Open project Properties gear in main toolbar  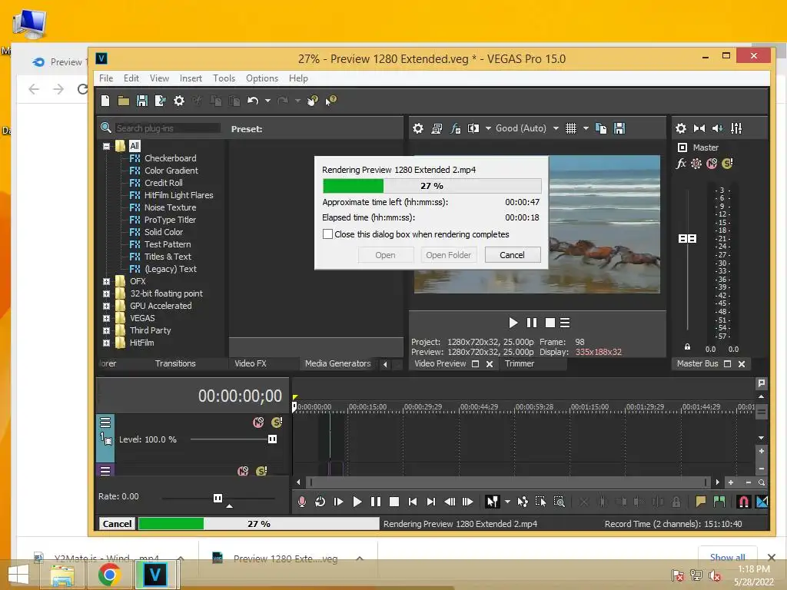coord(179,101)
